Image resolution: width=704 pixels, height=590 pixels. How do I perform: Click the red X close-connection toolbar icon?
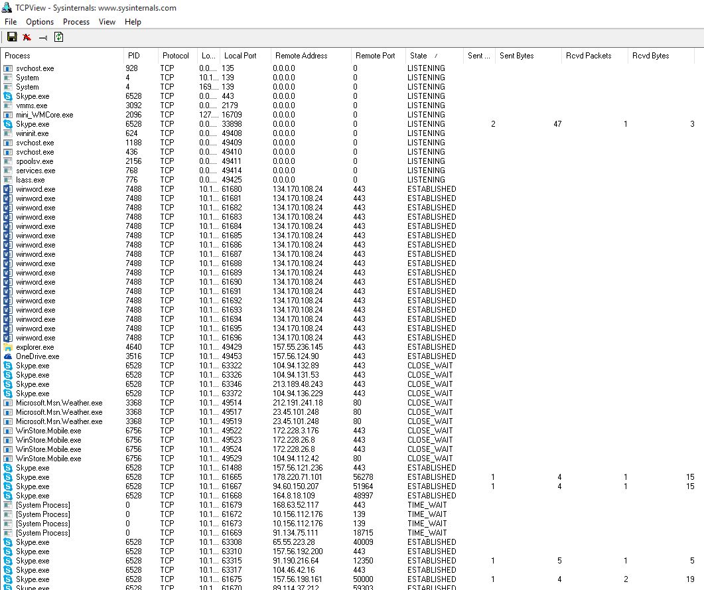27,37
